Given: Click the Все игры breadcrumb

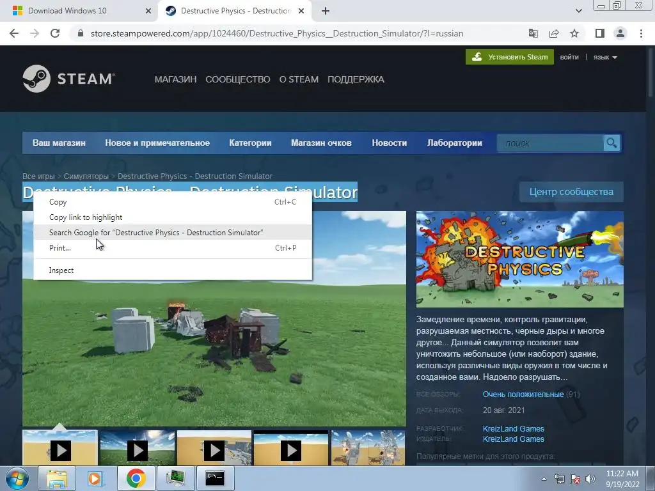Looking at the screenshot, I should tap(38, 176).
